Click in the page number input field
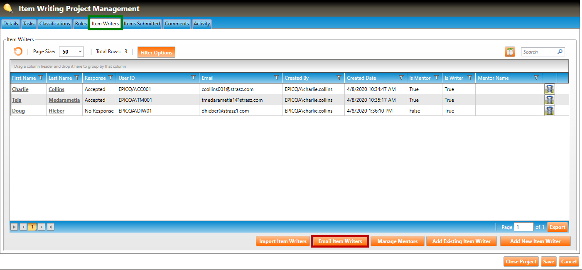Image resolution: width=582 pixels, height=270 pixels. pos(523,227)
